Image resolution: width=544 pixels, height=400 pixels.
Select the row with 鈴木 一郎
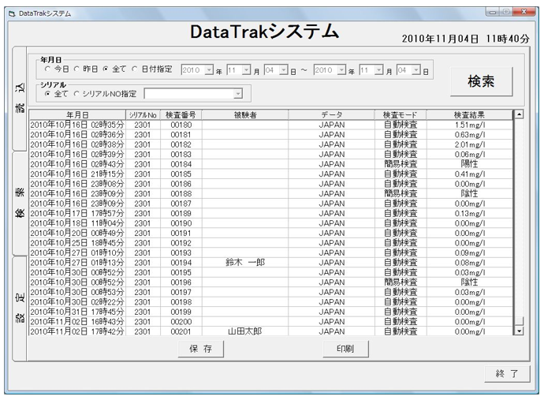244,262
